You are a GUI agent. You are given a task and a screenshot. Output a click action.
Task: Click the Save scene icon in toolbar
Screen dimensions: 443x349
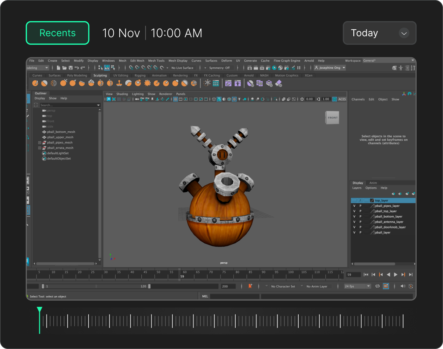click(x=71, y=68)
